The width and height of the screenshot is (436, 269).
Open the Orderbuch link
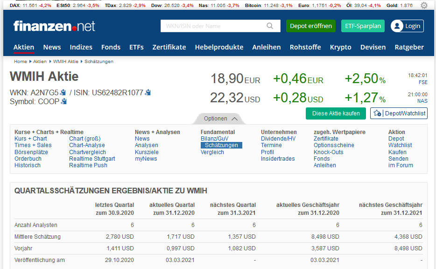[x=28, y=159]
